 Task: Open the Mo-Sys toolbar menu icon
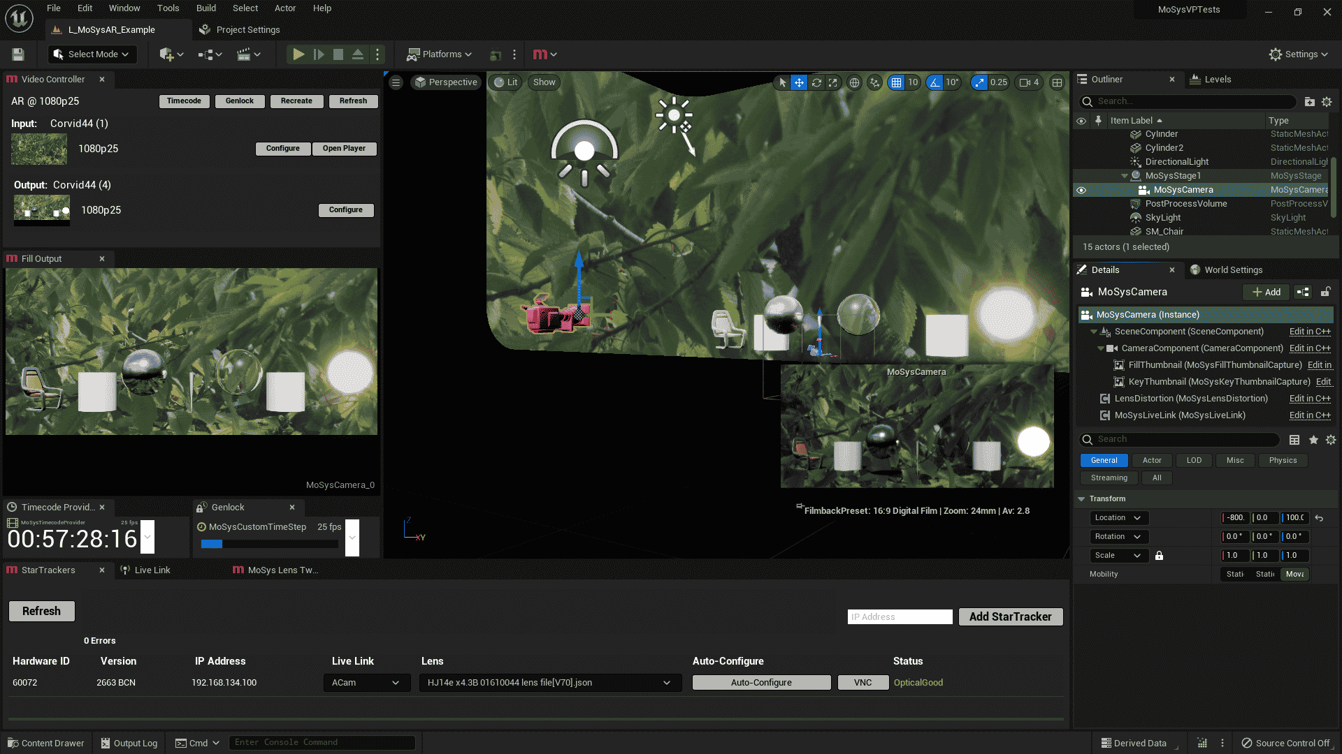[x=544, y=54]
